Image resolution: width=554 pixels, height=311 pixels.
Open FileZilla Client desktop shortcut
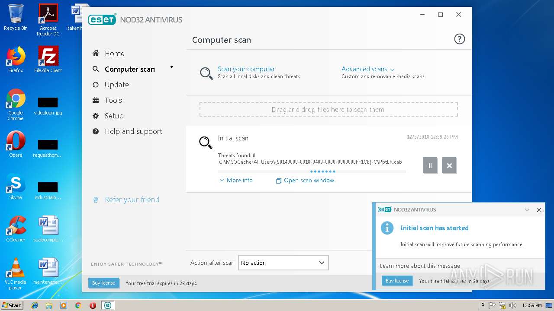coord(48,60)
